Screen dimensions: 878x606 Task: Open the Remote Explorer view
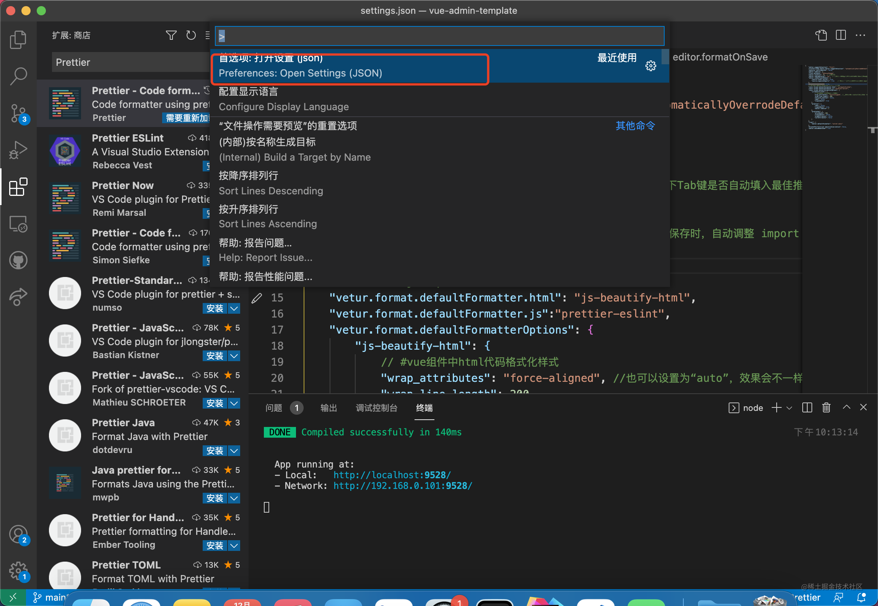coord(18,224)
